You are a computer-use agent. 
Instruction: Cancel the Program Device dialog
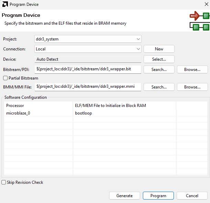(192, 196)
